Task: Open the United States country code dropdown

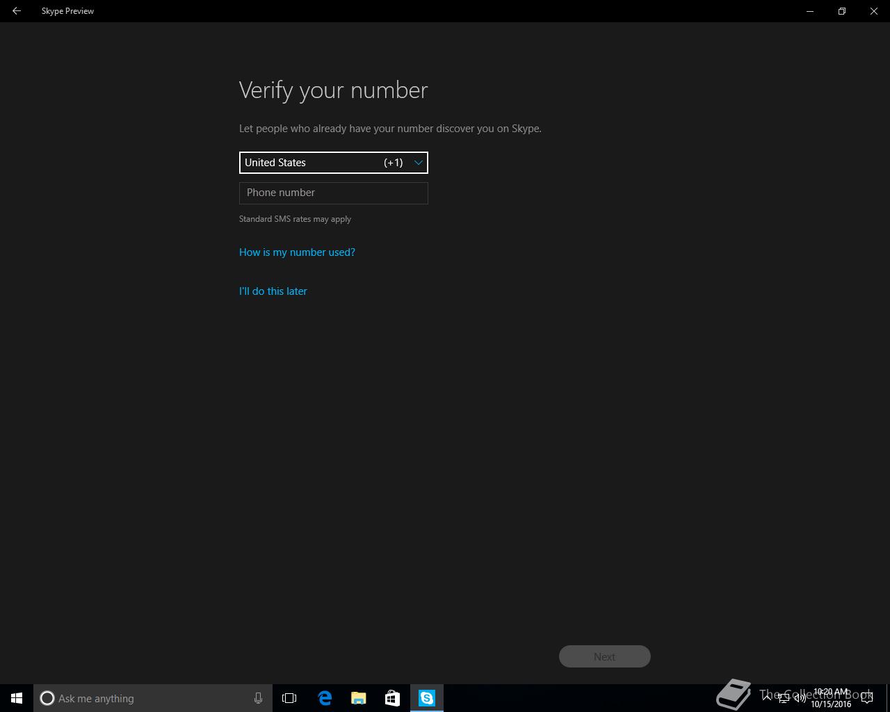Action: (x=334, y=163)
